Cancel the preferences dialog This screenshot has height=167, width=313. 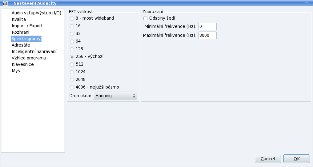268,159
